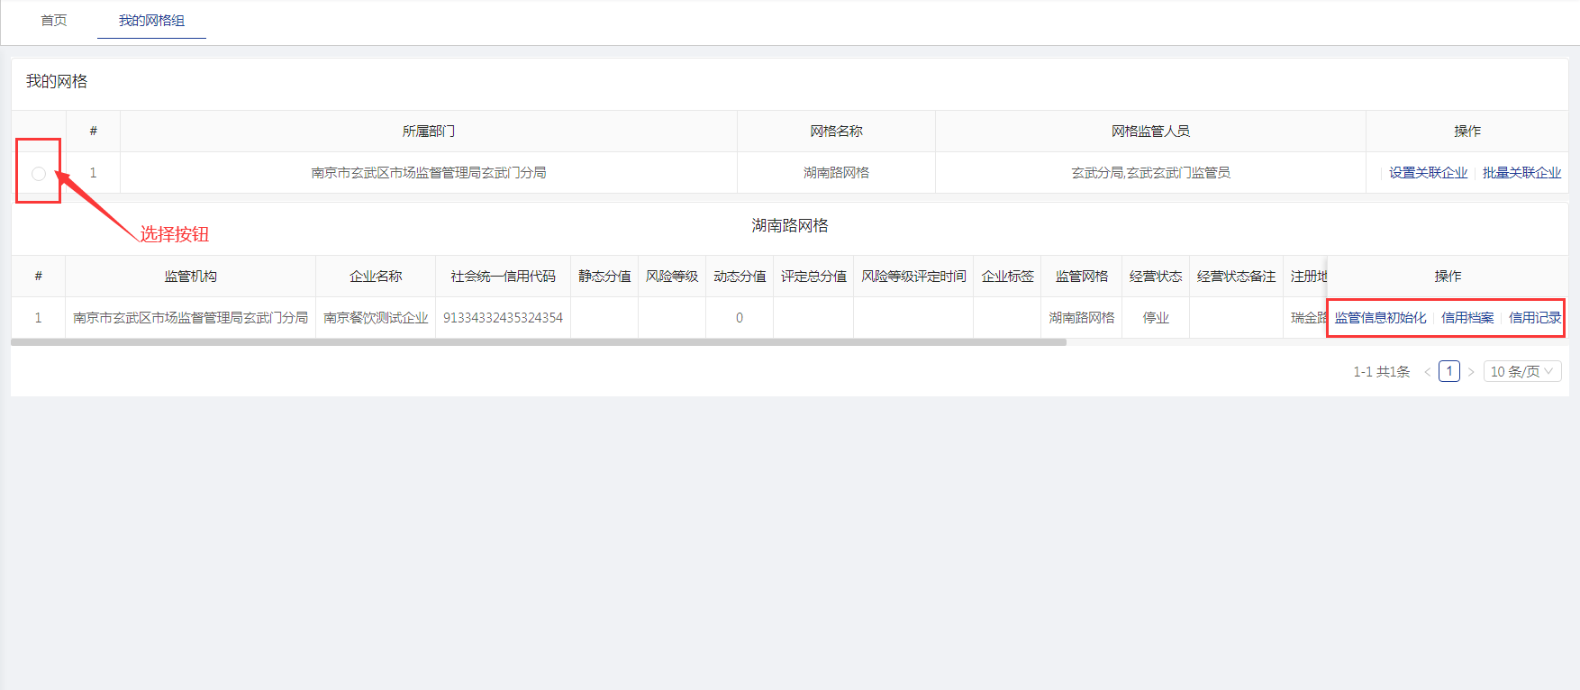Open the 信用档案 link
1580x690 pixels.
[1467, 318]
